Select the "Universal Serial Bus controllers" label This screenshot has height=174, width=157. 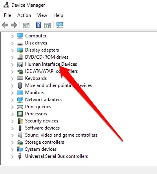[57, 156]
